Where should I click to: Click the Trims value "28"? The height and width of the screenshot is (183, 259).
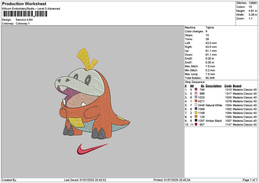point(207,39)
